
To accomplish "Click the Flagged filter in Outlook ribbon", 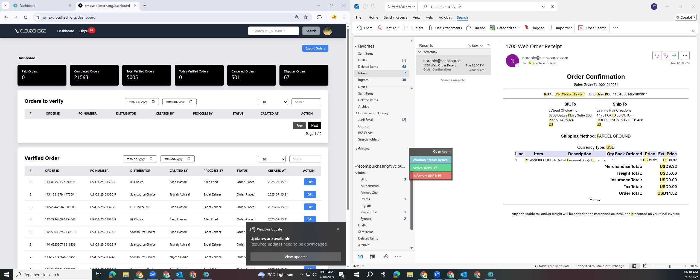I will pos(534,28).
